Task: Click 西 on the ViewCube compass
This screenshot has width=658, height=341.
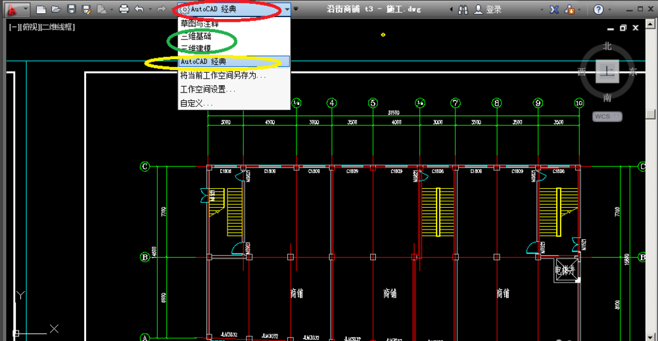Action: pyautogui.click(x=582, y=72)
